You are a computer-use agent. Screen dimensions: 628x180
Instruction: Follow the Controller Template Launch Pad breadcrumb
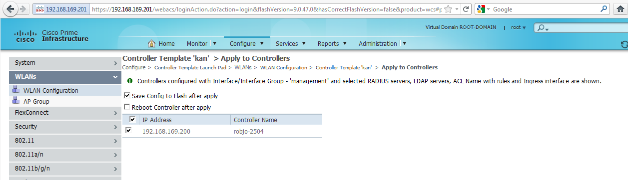point(190,67)
